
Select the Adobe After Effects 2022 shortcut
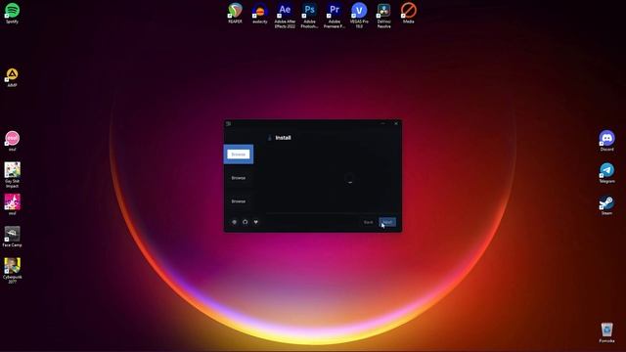point(285,16)
